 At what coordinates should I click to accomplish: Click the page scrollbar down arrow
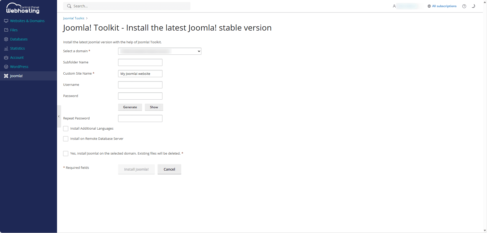point(485,231)
